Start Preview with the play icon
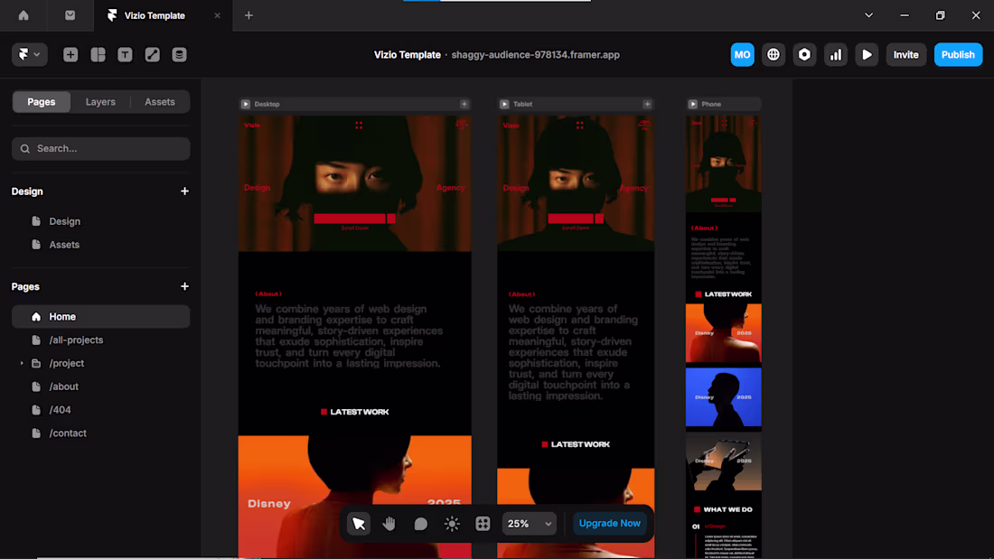This screenshot has width=994, height=559. coord(867,54)
